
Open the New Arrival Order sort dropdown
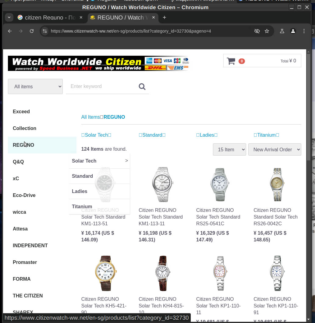pos(274,149)
